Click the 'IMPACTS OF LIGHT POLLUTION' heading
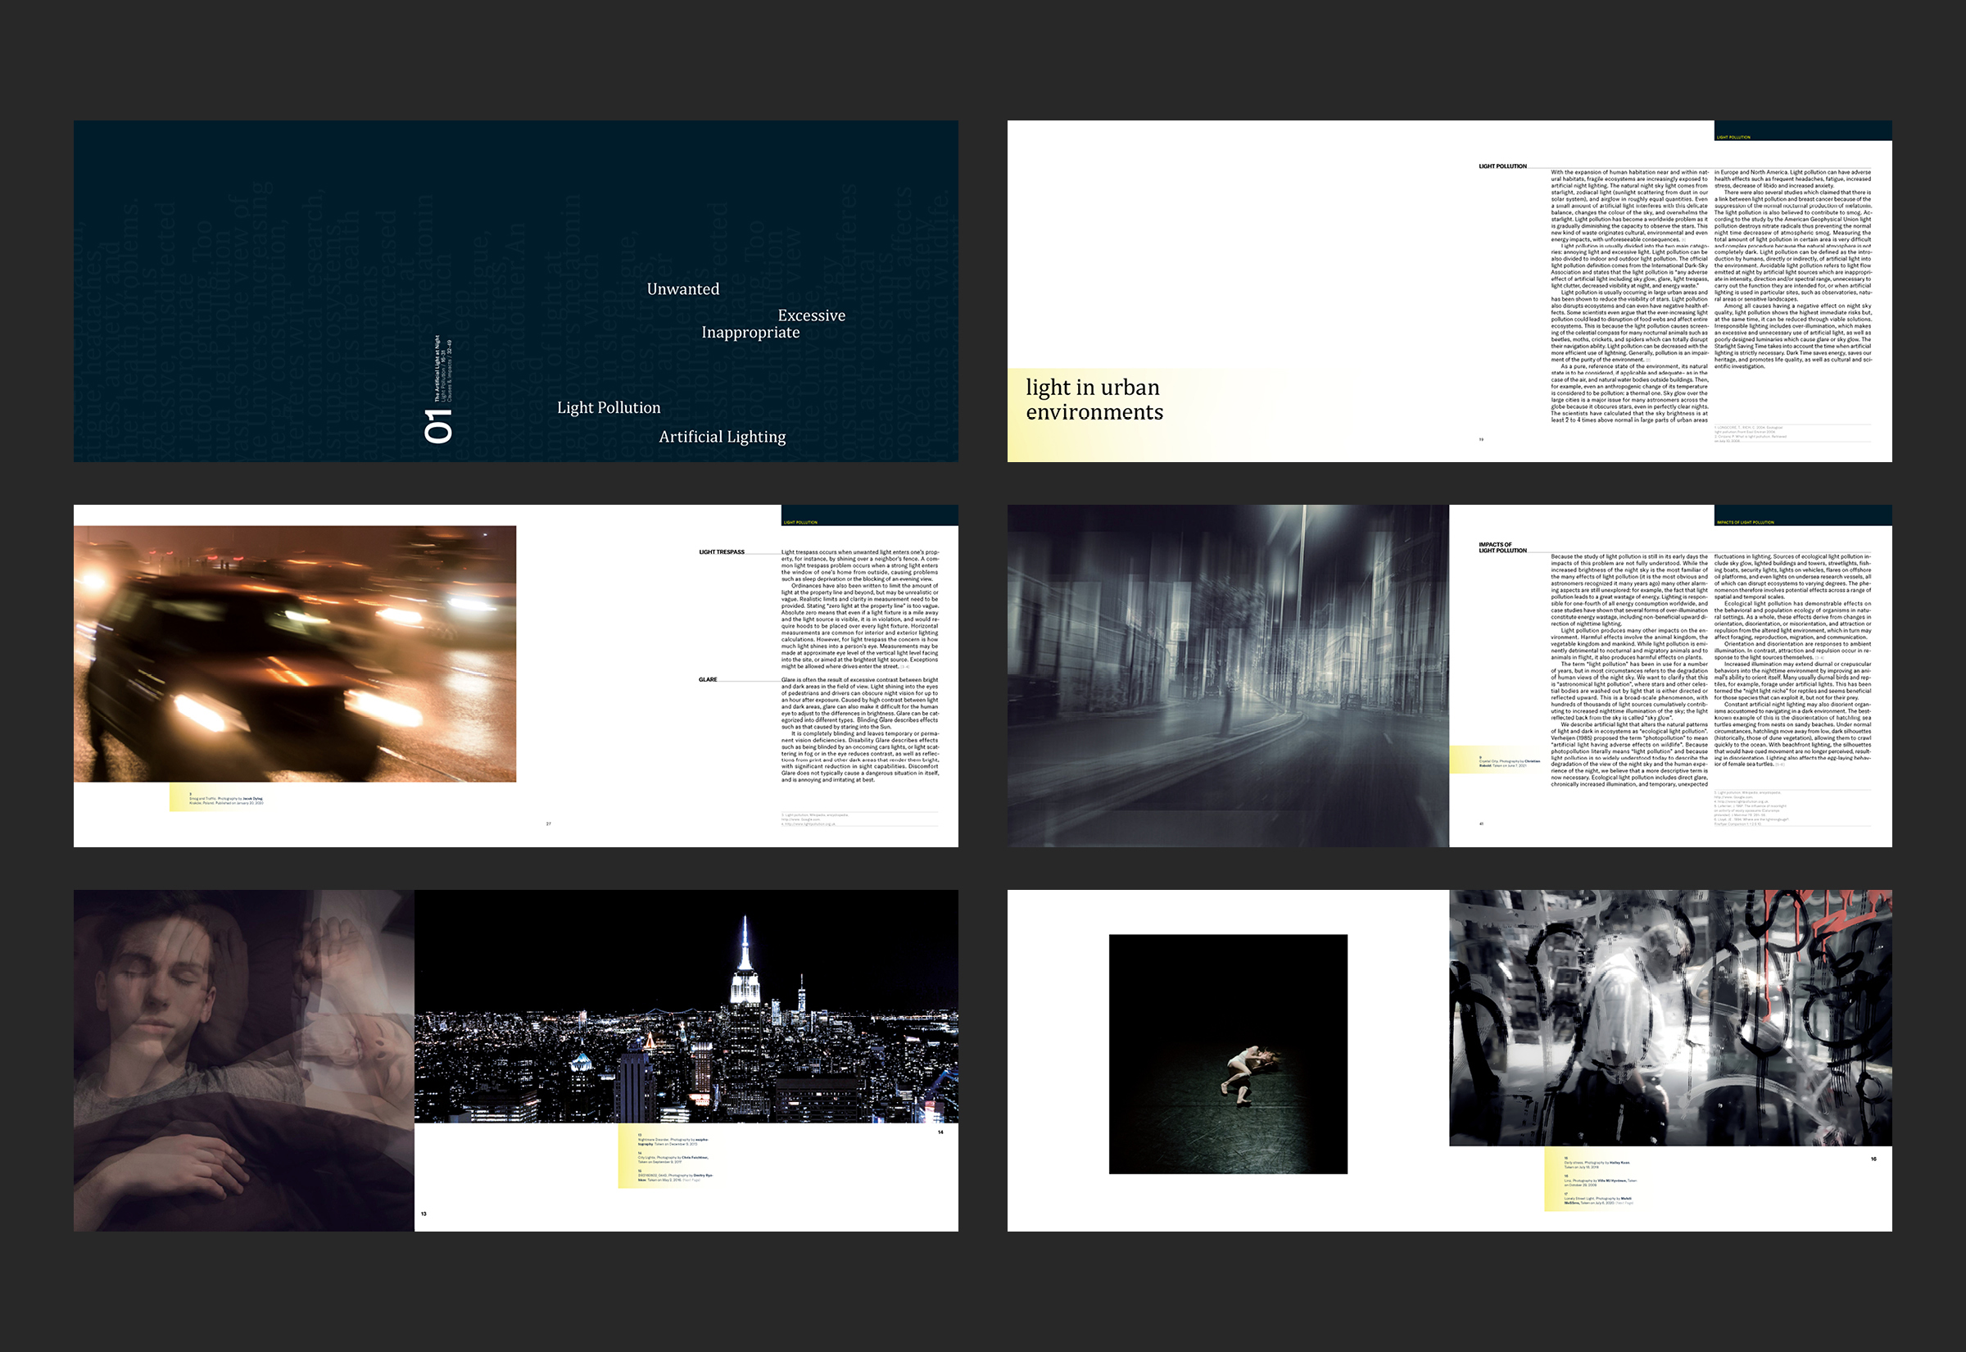The height and width of the screenshot is (1352, 1966). point(1502,547)
